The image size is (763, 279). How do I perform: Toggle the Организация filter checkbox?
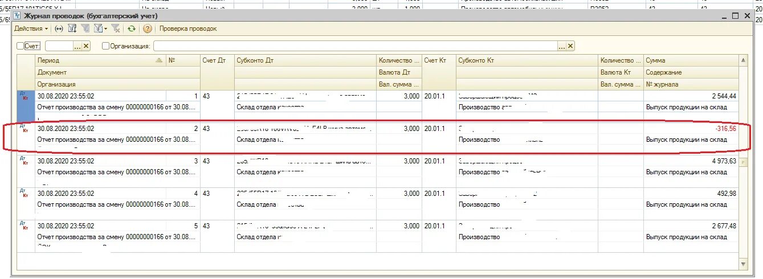(105, 46)
